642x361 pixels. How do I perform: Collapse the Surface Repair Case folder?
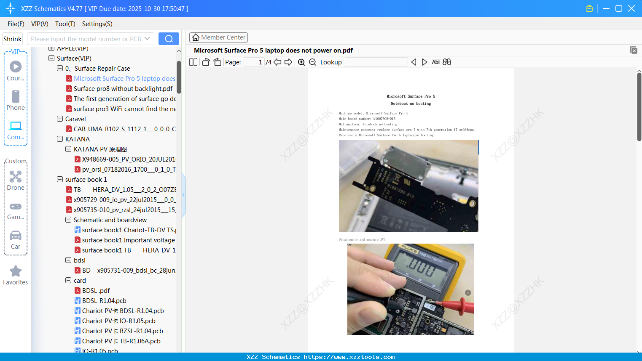point(60,68)
